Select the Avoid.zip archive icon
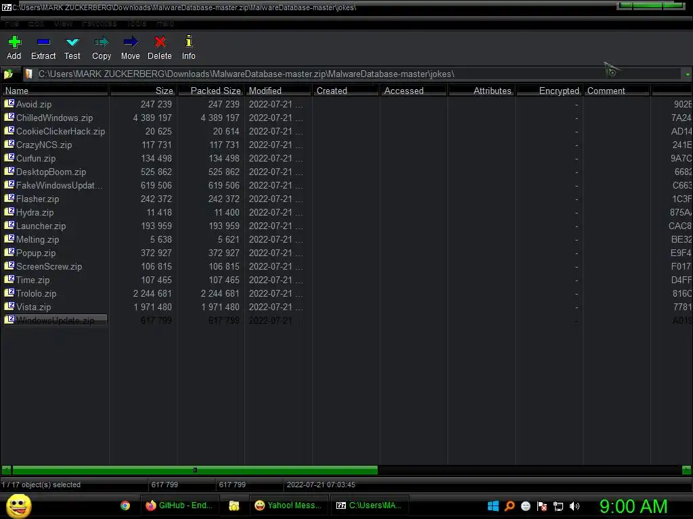The image size is (693, 519). click(9, 103)
